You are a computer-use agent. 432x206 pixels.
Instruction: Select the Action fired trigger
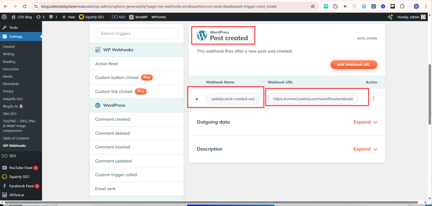click(x=137, y=64)
